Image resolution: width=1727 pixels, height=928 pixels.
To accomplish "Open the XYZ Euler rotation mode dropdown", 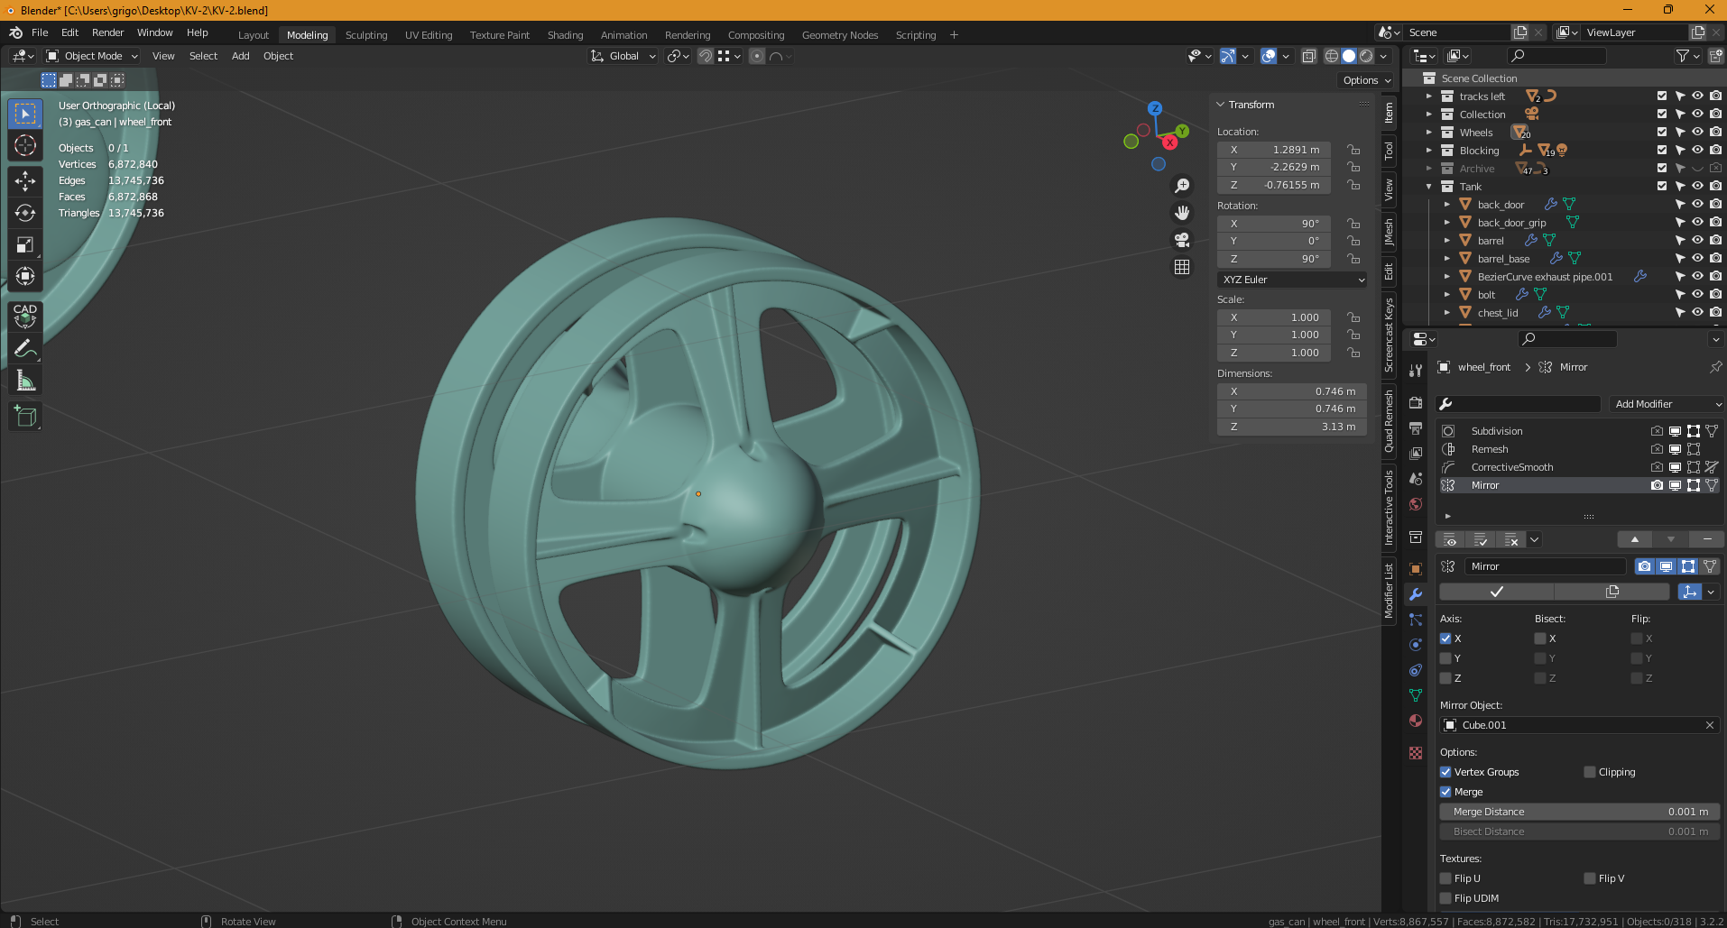I will coord(1292,280).
